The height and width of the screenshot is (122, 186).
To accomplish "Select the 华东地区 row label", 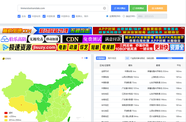I will 105,94.
